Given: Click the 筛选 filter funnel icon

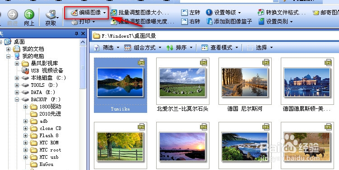Looking at the screenshot, I should click(x=97, y=48).
